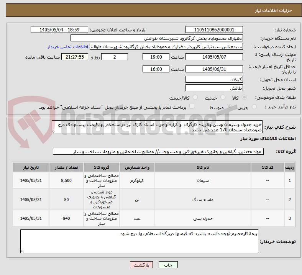The width and height of the screenshot is (302, 275).
Task: Click the جدول بتنی item name cell
Action: (203, 218)
